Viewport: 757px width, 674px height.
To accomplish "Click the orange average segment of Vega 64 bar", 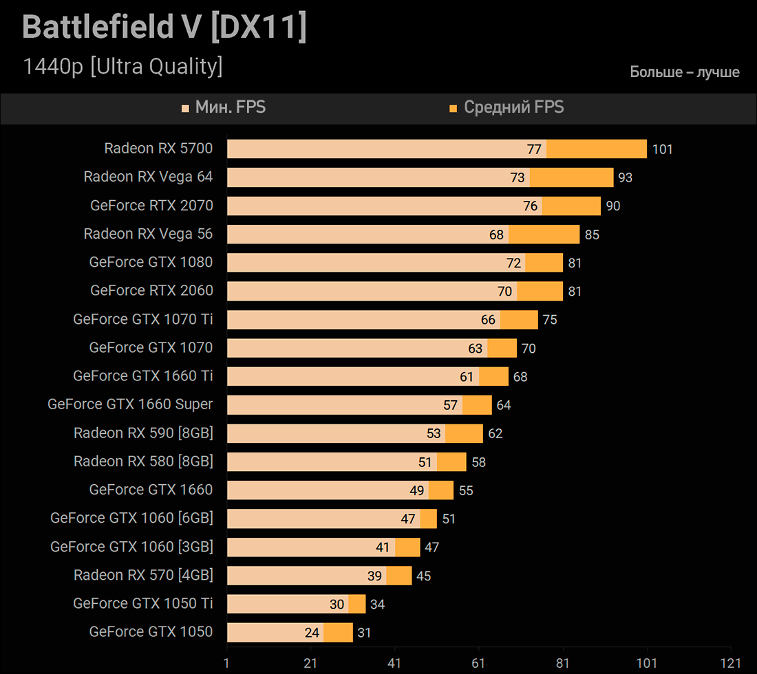I will (x=572, y=177).
